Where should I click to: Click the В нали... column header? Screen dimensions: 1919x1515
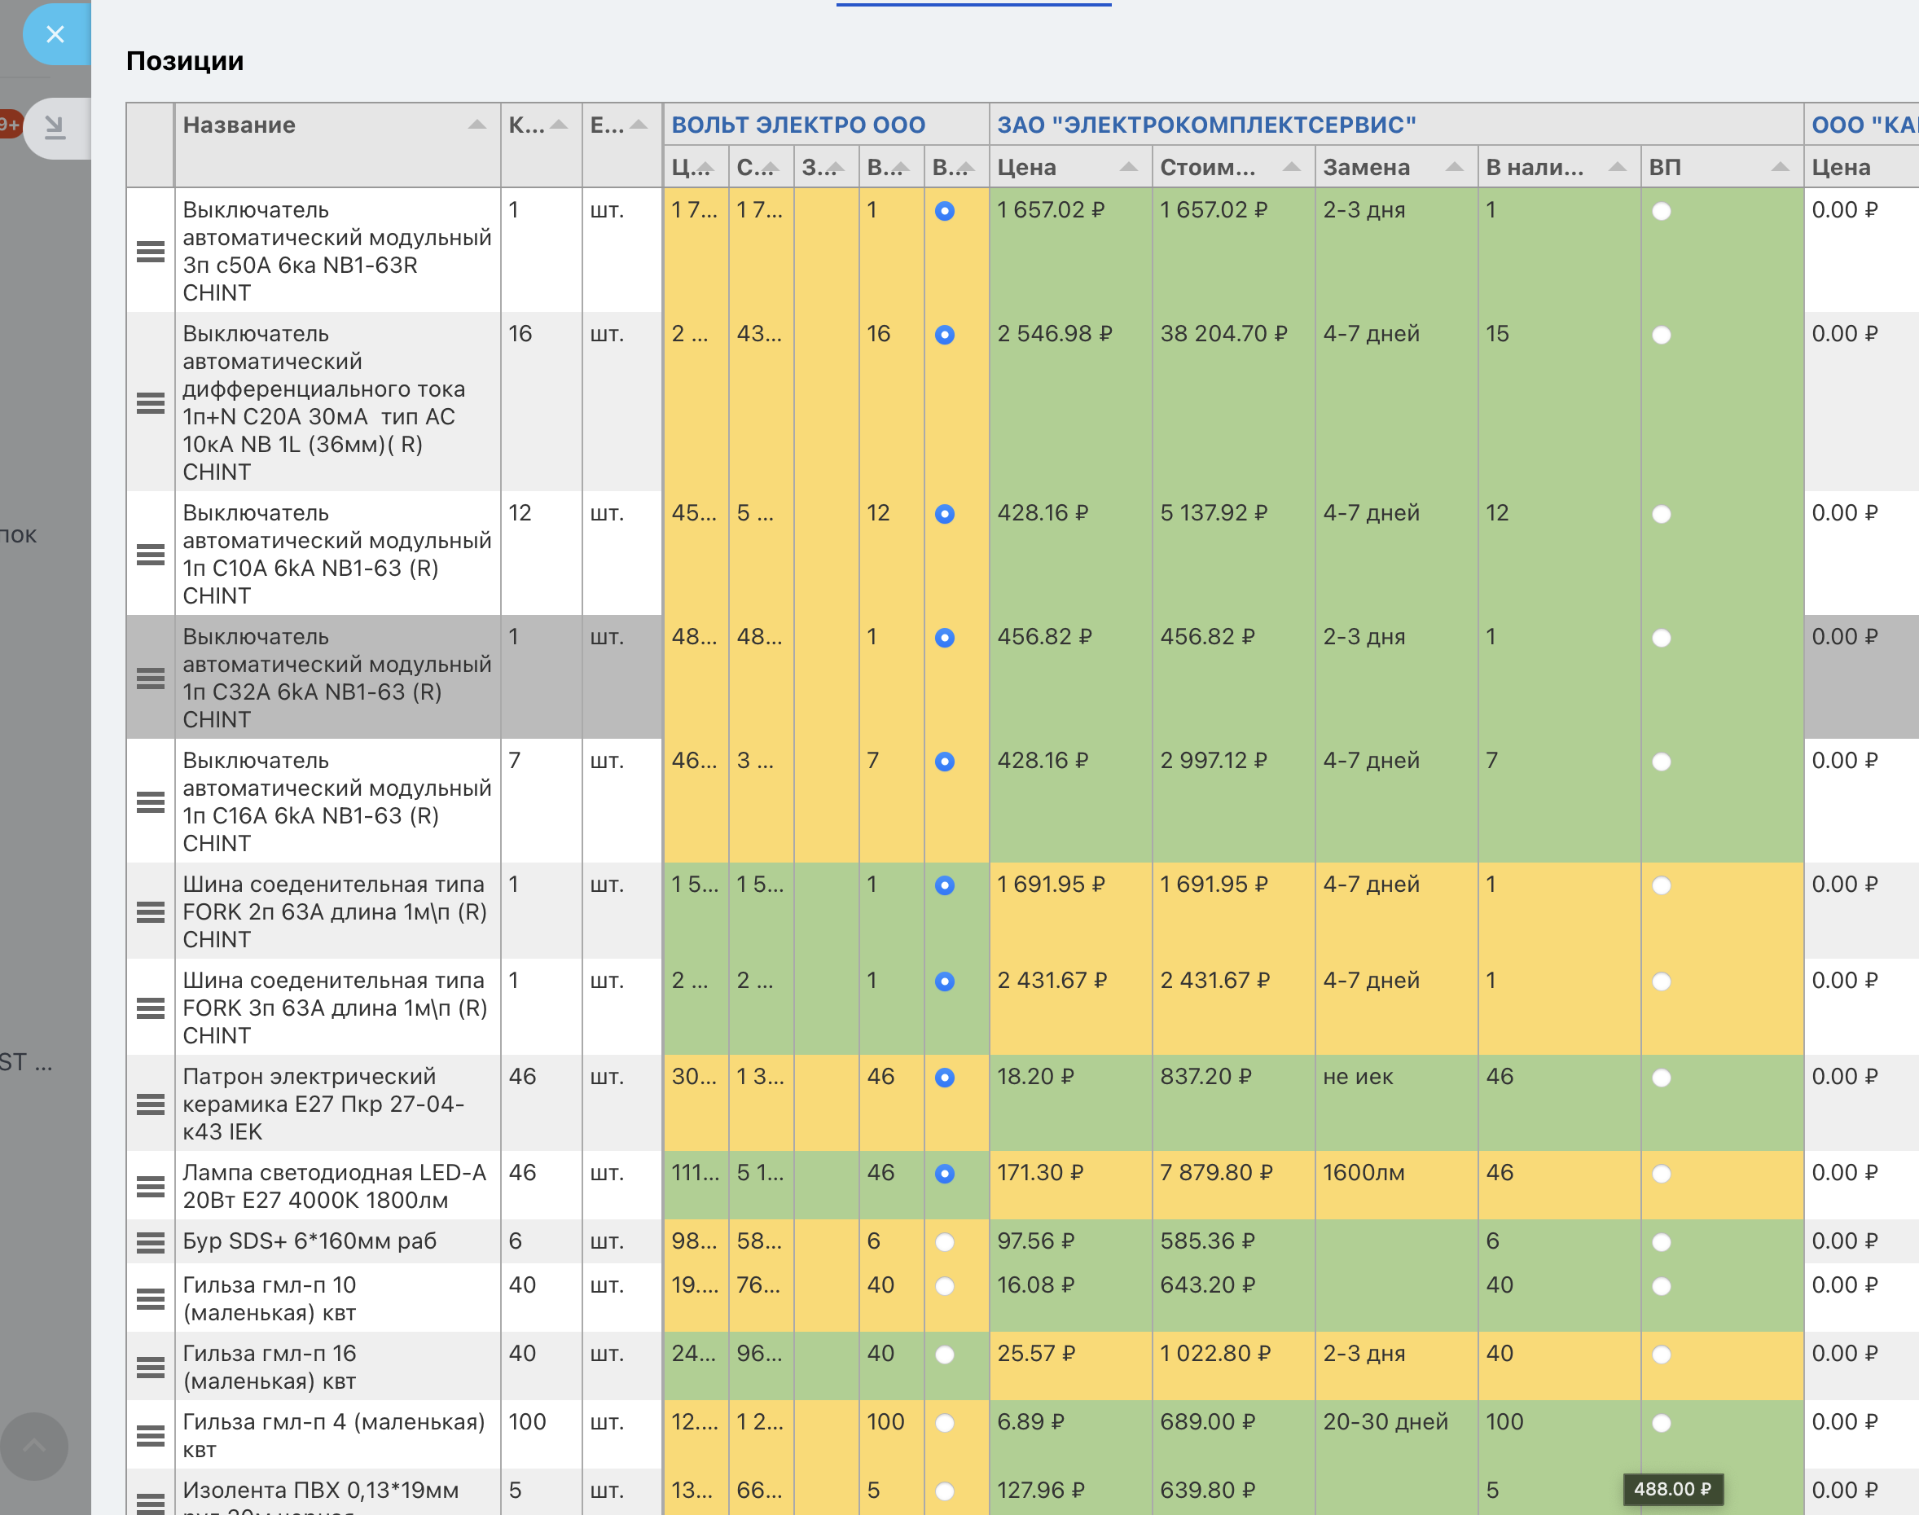pos(1535,168)
